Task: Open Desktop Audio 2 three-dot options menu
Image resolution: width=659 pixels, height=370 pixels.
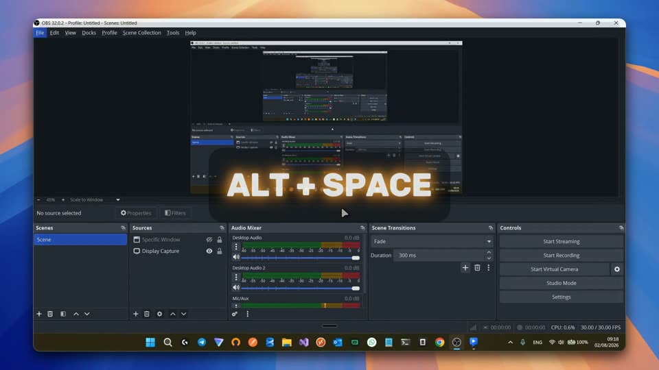Action: coord(236,277)
